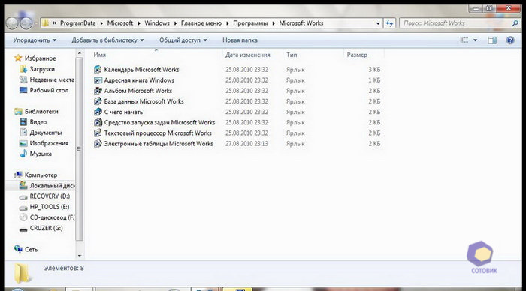Viewport: 526px width, 291px height.
Task: Open the RECOVERY (D:) drive
Action: tap(50, 196)
